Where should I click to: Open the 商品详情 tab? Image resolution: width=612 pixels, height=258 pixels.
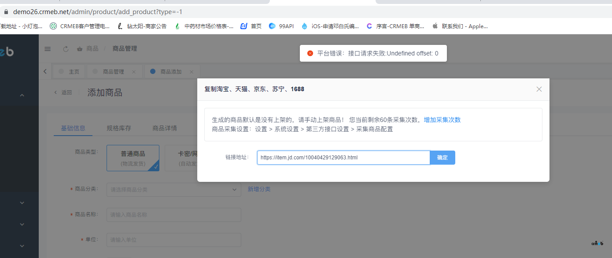point(165,128)
